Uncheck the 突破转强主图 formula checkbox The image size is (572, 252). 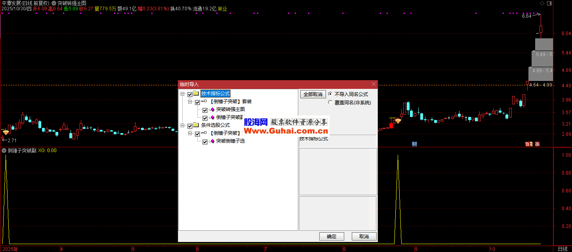tap(205, 110)
